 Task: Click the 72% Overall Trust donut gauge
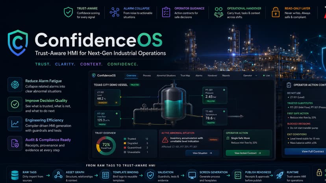[x=106, y=146]
